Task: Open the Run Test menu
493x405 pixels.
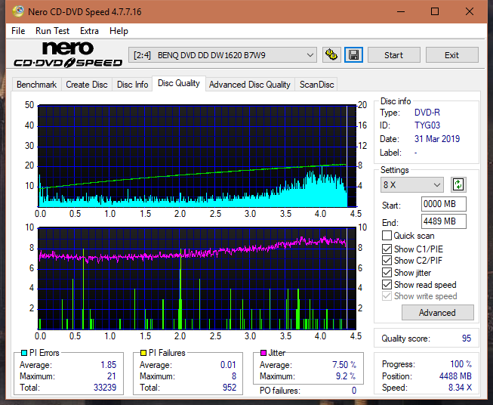Action: (x=52, y=31)
